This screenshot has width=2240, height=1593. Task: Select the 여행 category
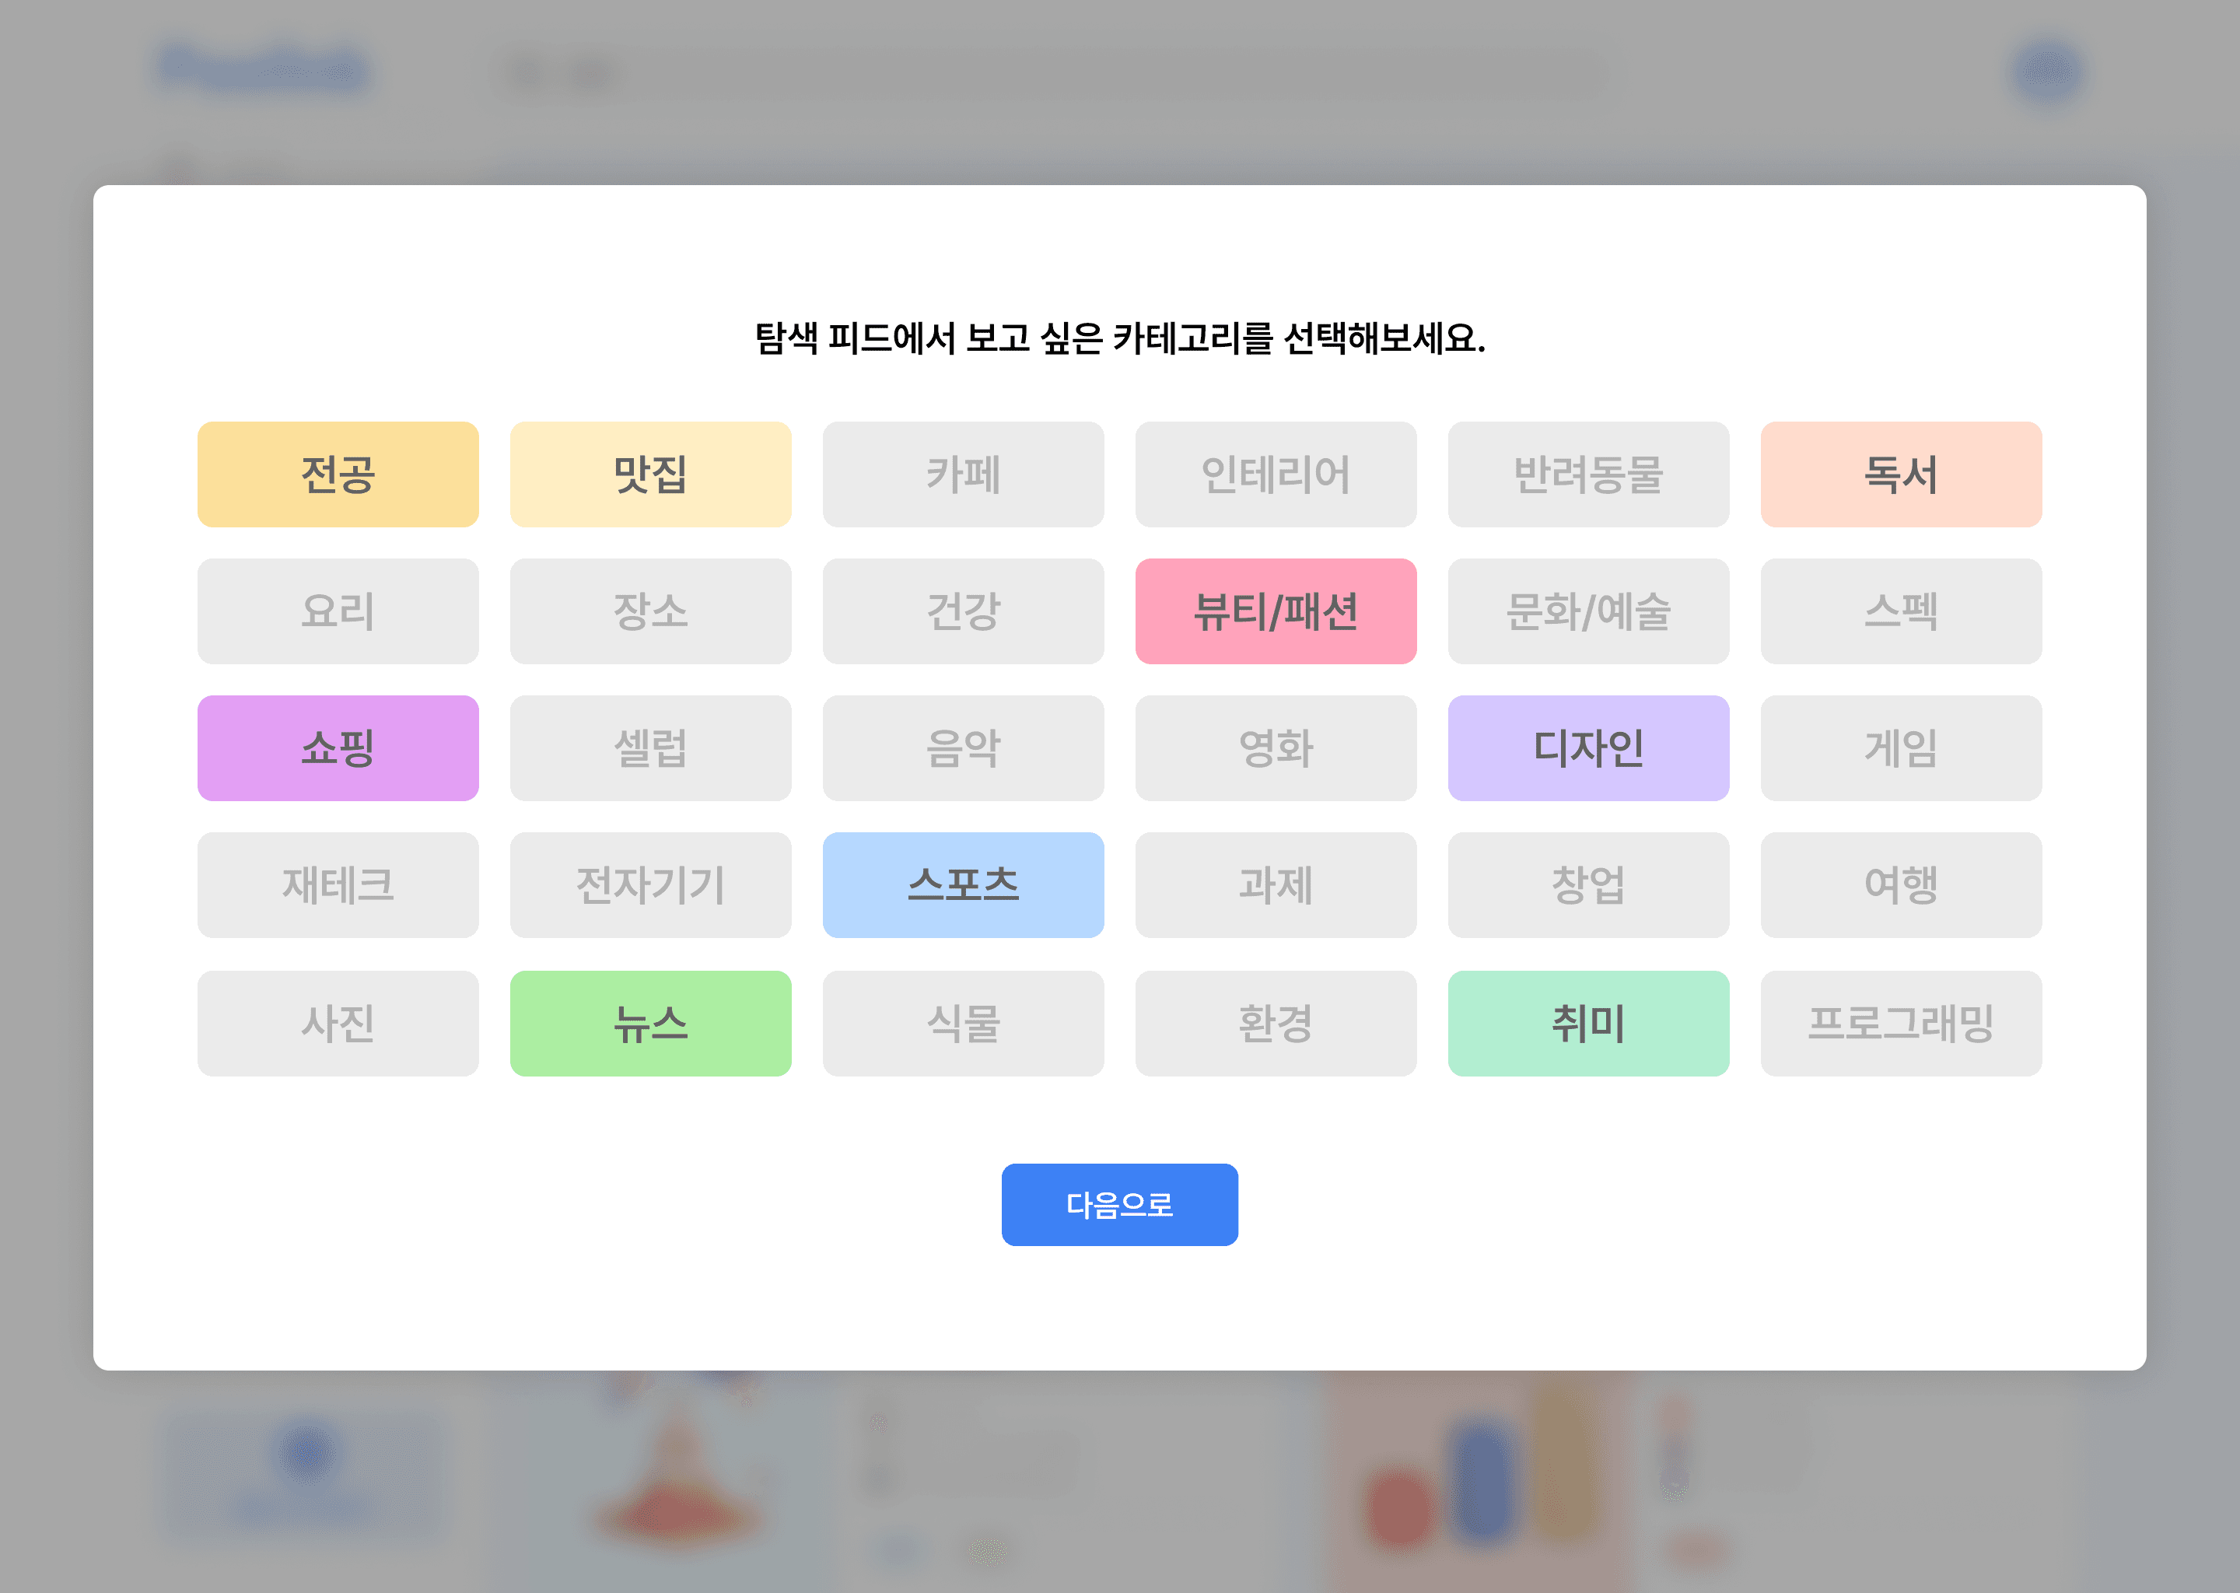[1899, 884]
